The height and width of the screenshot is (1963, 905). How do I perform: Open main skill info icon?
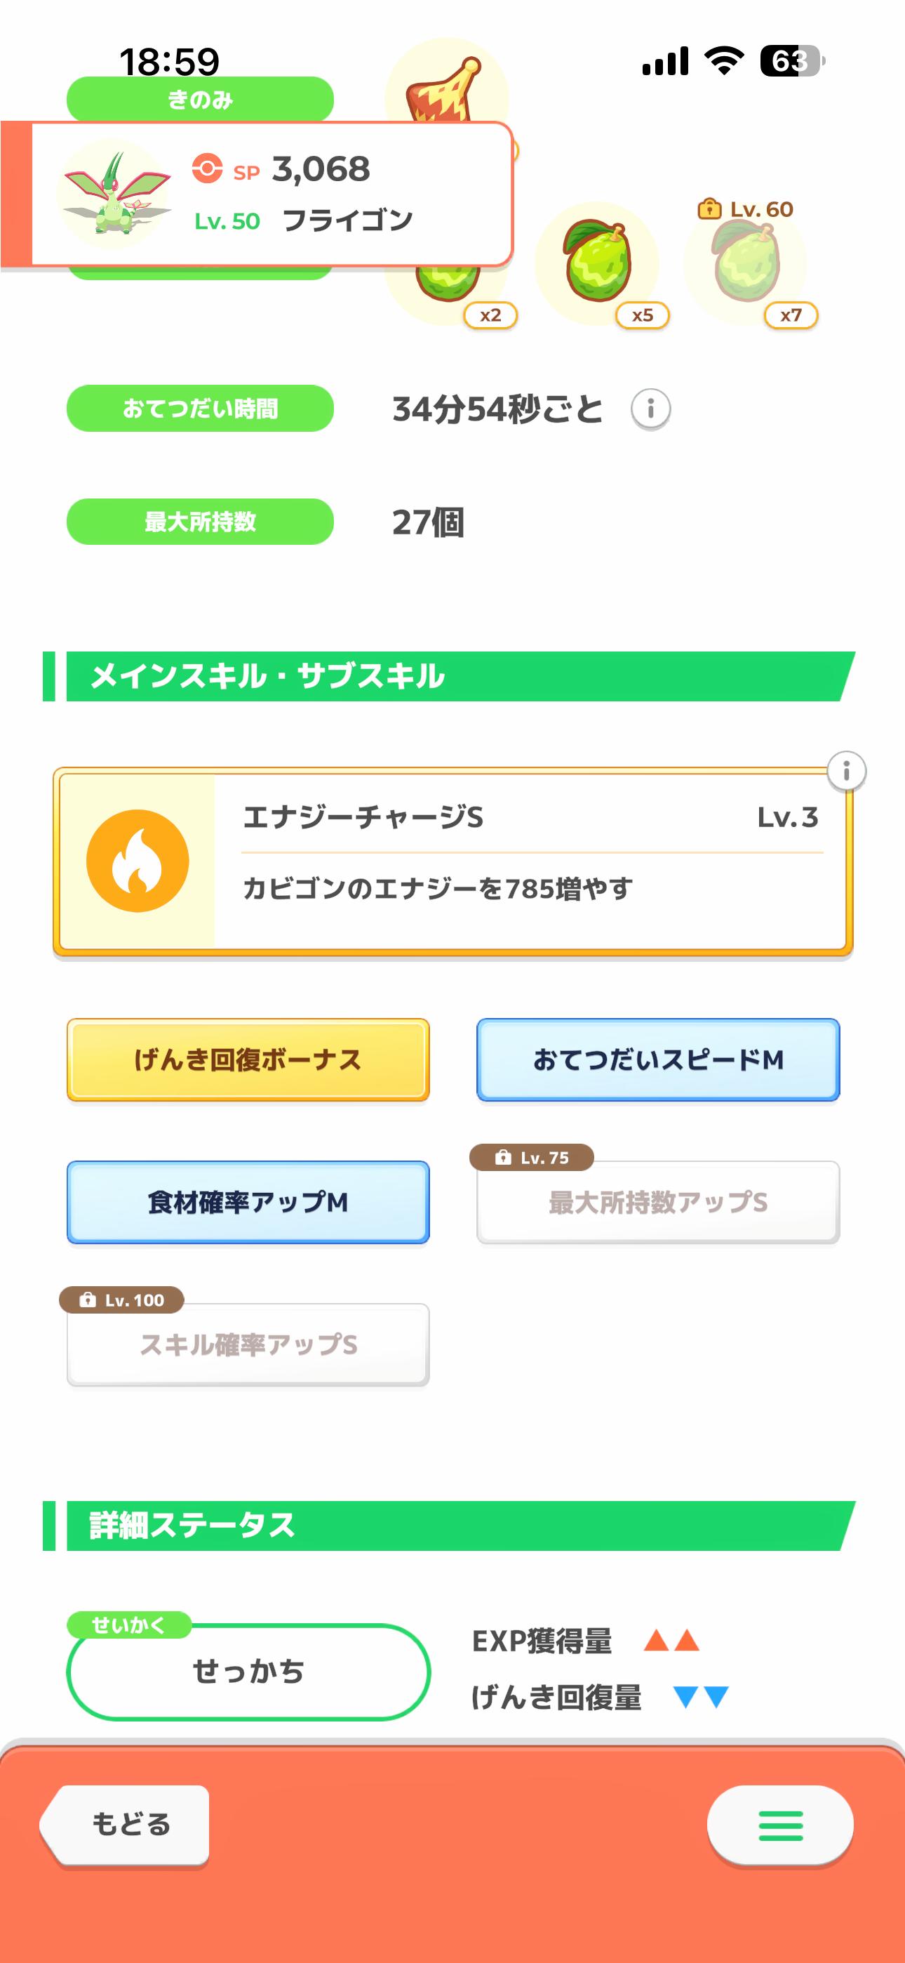click(x=845, y=771)
